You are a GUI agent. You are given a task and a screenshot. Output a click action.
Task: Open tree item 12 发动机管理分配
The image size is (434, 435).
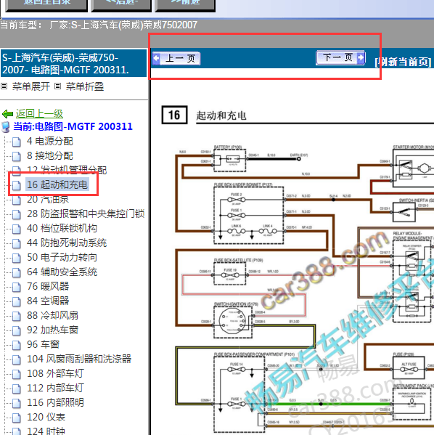tap(67, 169)
